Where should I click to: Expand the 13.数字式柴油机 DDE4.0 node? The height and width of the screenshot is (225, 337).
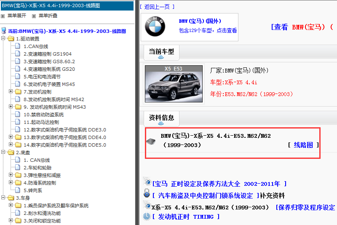[x=11, y=137]
